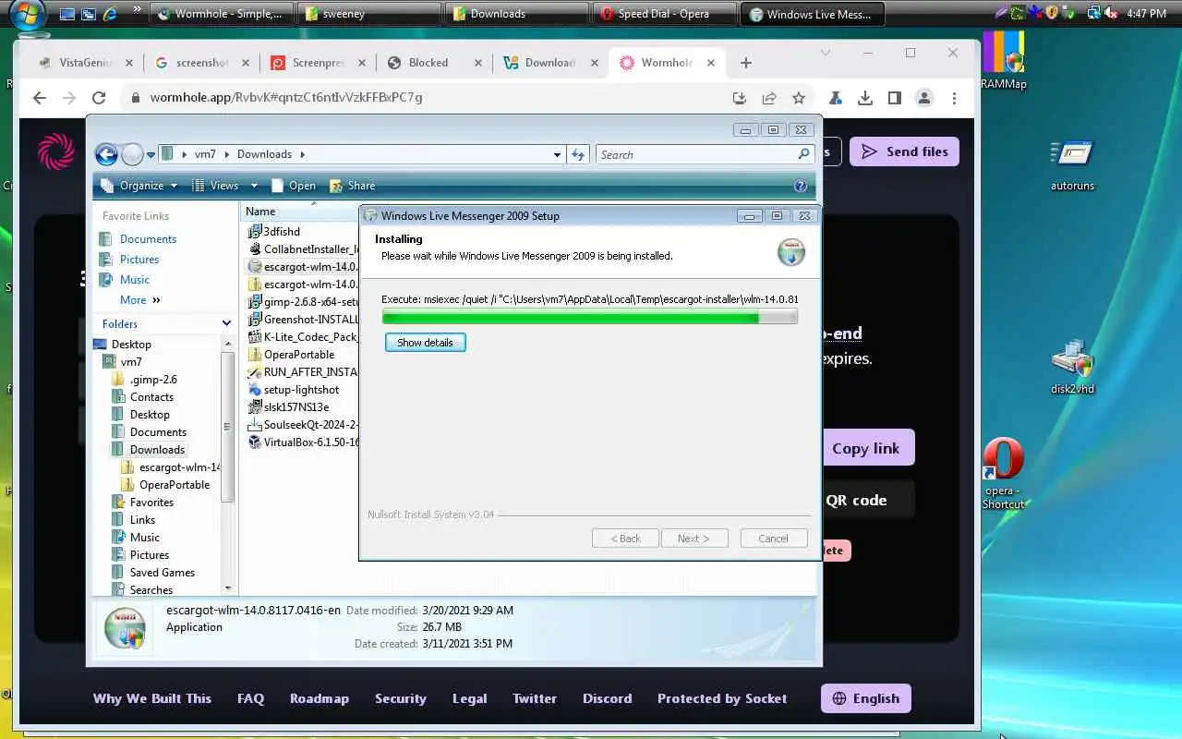
Task: Click Cancel in Messenger Setup
Action: coord(774,539)
